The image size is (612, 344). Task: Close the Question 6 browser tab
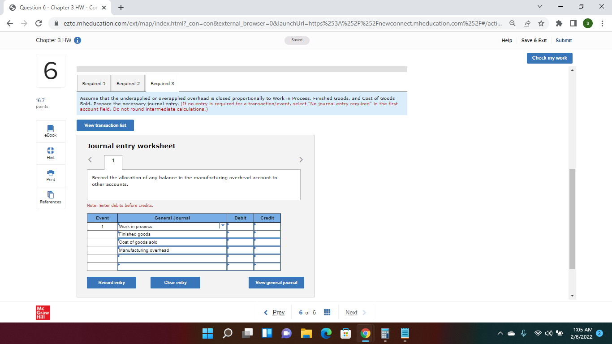pyautogui.click(x=103, y=8)
